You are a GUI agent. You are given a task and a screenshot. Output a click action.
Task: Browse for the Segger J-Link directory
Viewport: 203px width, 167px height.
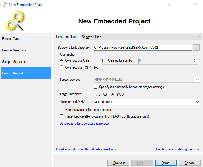tap(196, 48)
